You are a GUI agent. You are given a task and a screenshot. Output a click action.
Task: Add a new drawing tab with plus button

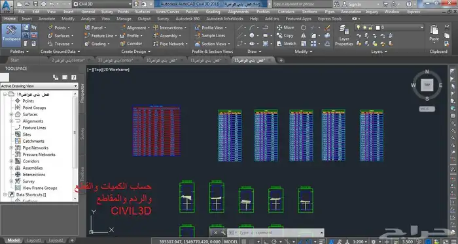[x=281, y=60]
